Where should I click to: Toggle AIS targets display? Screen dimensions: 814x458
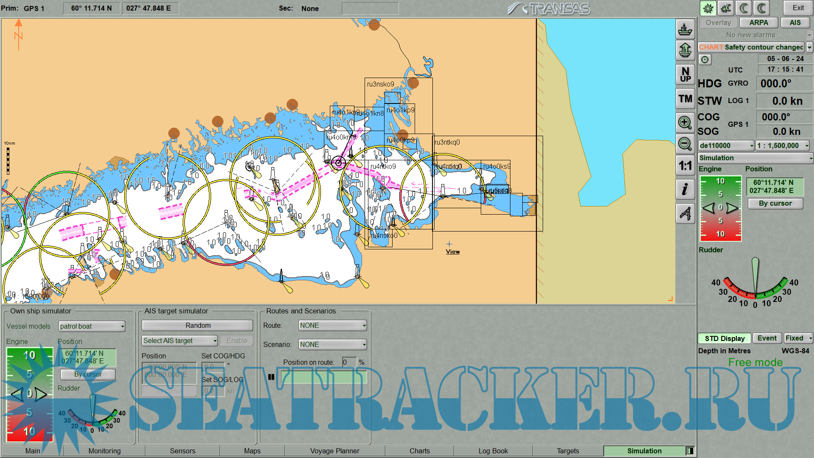795,23
